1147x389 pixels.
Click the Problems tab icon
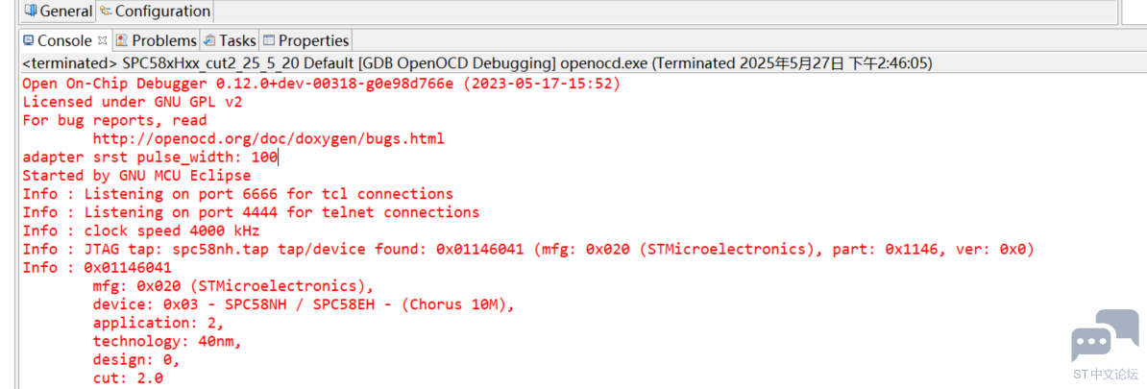122,40
